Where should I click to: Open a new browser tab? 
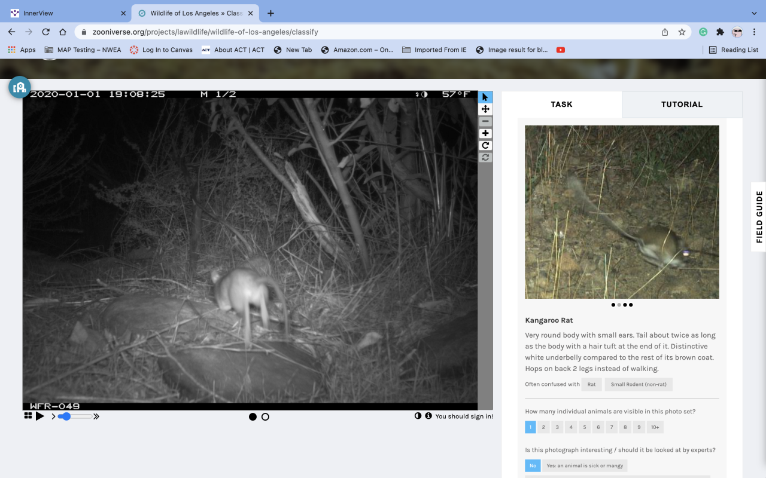point(270,13)
